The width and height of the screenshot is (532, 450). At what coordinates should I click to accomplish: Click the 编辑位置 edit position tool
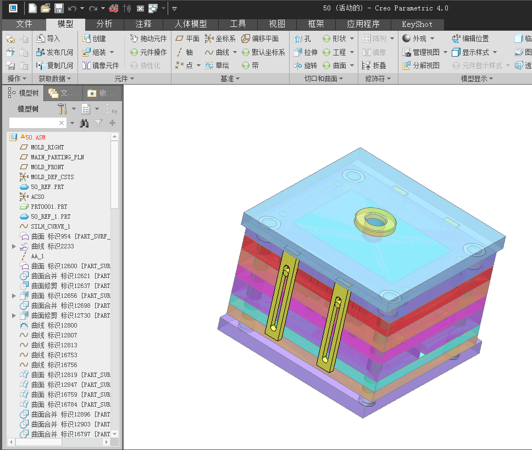[470, 38]
